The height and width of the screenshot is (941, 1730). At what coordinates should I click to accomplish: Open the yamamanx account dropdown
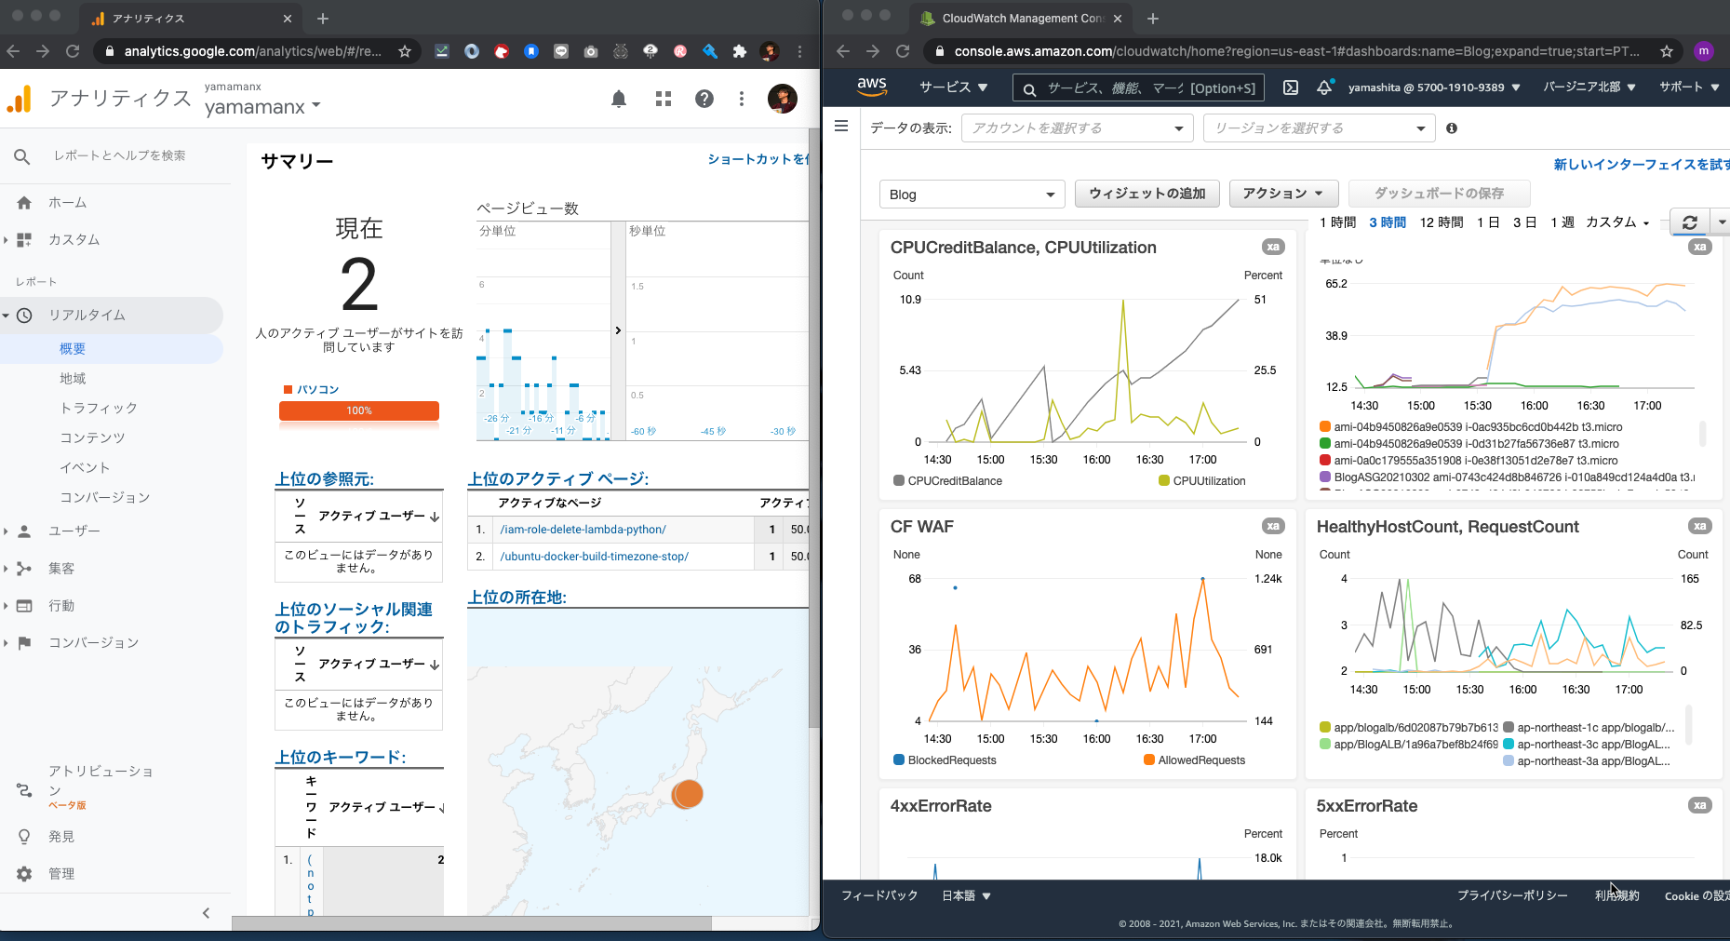pos(262,107)
